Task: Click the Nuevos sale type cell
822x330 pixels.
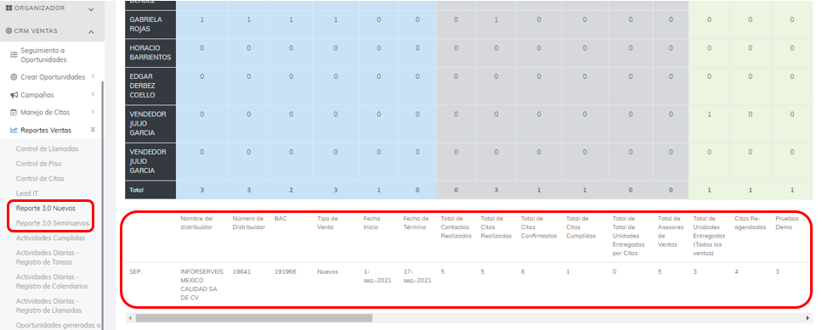Action: tap(327, 272)
